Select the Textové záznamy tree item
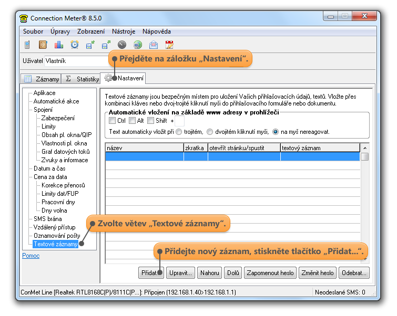397x316 pixels. (55, 244)
